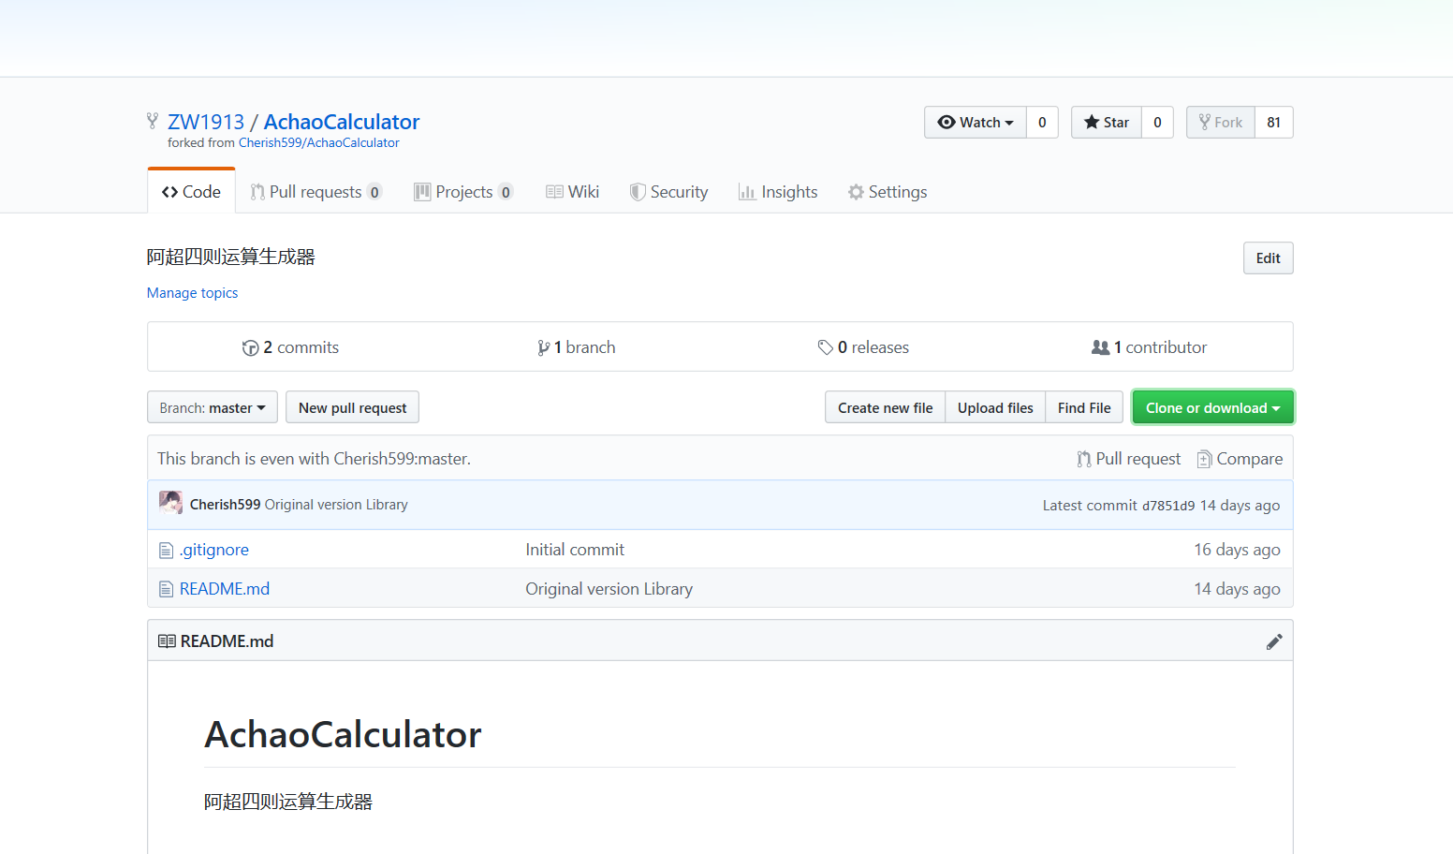The width and height of the screenshot is (1453, 854).
Task: Click the star icon on Star button
Action: [1092, 122]
